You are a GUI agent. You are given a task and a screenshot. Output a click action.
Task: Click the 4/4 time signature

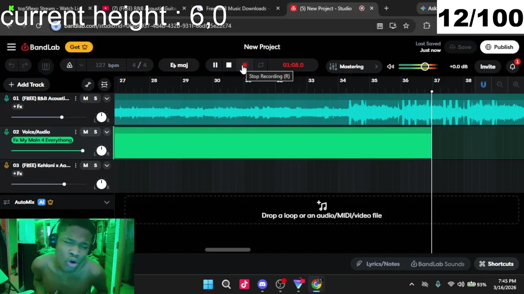139,65
